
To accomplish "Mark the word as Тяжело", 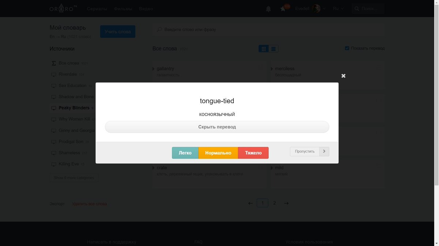I will [x=253, y=153].
